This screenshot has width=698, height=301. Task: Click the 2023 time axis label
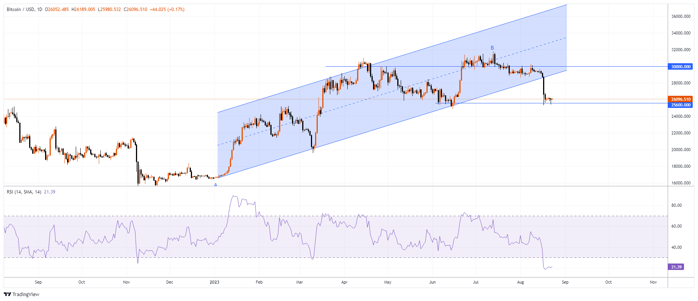pos(214,282)
